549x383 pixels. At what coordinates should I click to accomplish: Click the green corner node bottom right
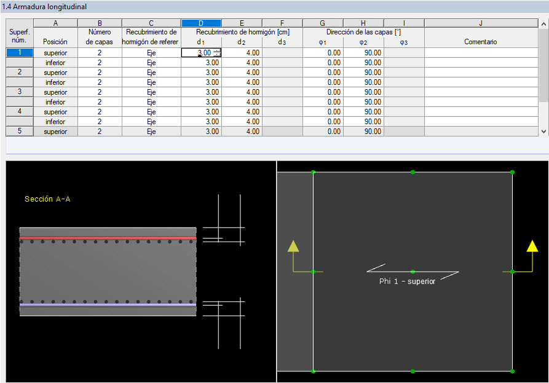click(512, 373)
